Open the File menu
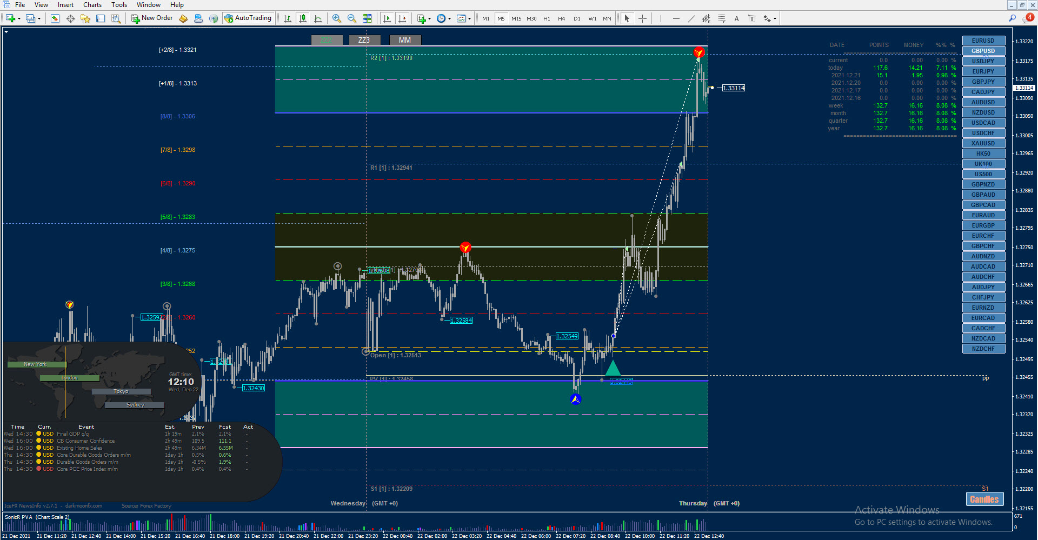The image size is (1038, 540). pyautogui.click(x=20, y=5)
